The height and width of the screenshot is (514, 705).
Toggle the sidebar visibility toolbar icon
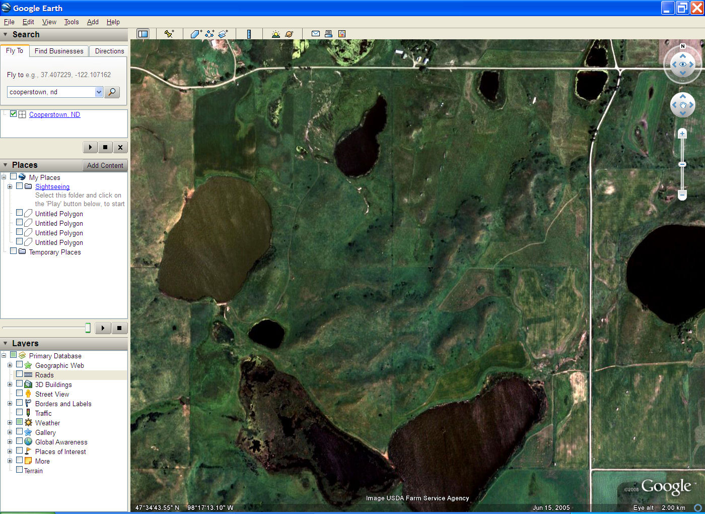[x=143, y=34]
